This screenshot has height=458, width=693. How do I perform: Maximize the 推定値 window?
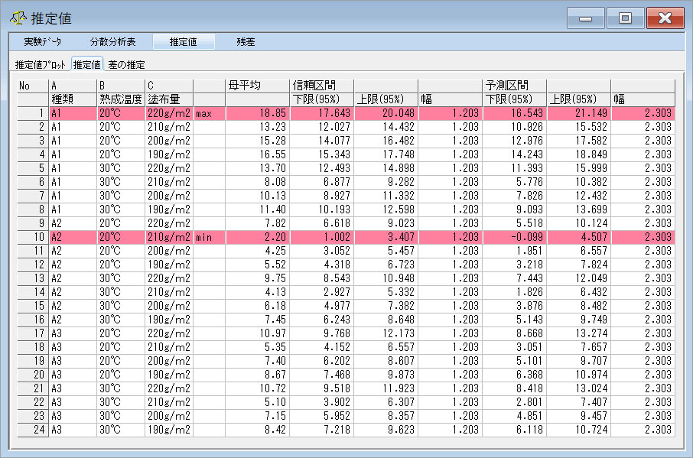click(x=626, y=18)
